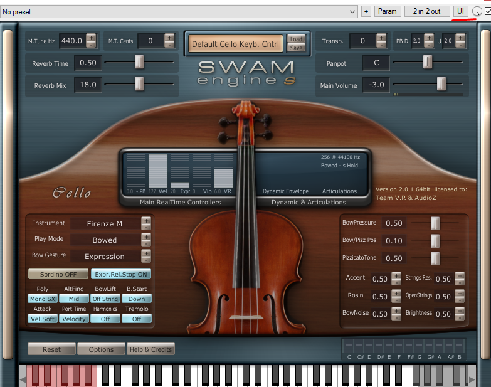Click the VR controller meter bar
The height and width of the screenshot is (387, 491).
(224, 171)
